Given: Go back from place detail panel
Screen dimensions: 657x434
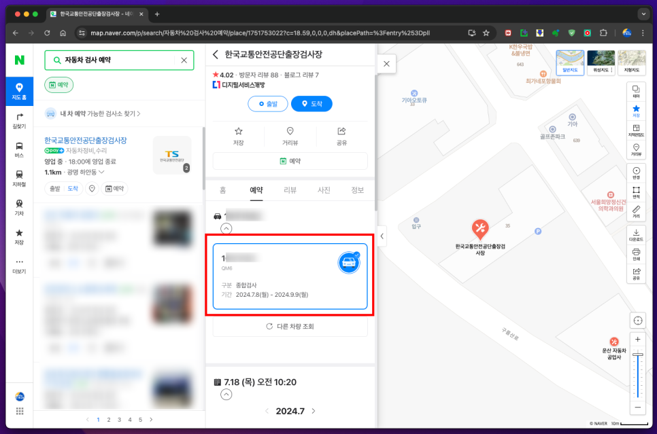Looking at the screenshot, I should point(216,54).
